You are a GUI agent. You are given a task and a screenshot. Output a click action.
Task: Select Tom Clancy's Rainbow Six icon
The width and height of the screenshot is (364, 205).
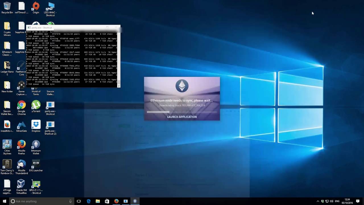click(x=7, y=167)
